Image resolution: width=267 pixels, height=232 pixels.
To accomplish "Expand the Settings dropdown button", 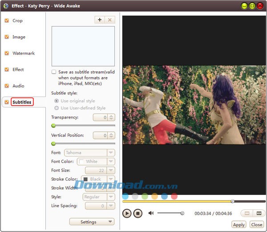I will point(92,222).
